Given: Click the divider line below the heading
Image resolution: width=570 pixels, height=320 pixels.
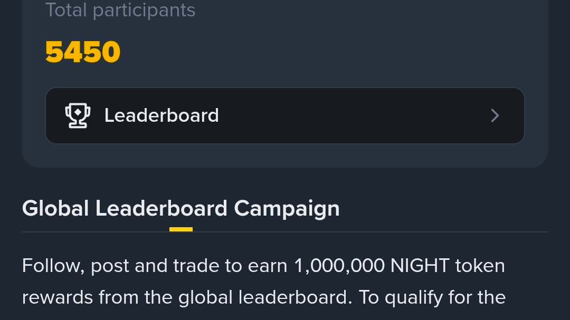Looking at the screenshot, I should pyautogui.click(x=285, y=232).
